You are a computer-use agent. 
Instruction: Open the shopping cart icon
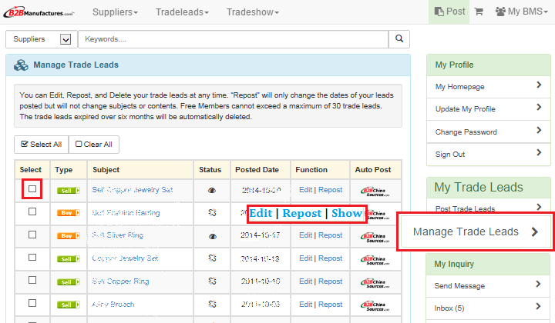478,12
